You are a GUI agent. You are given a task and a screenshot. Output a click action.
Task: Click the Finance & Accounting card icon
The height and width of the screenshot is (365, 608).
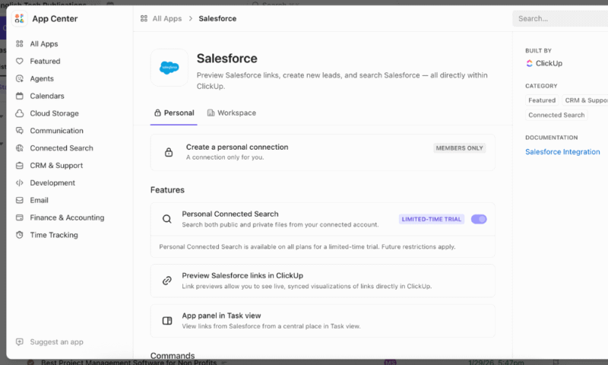[x=20, y=217]
